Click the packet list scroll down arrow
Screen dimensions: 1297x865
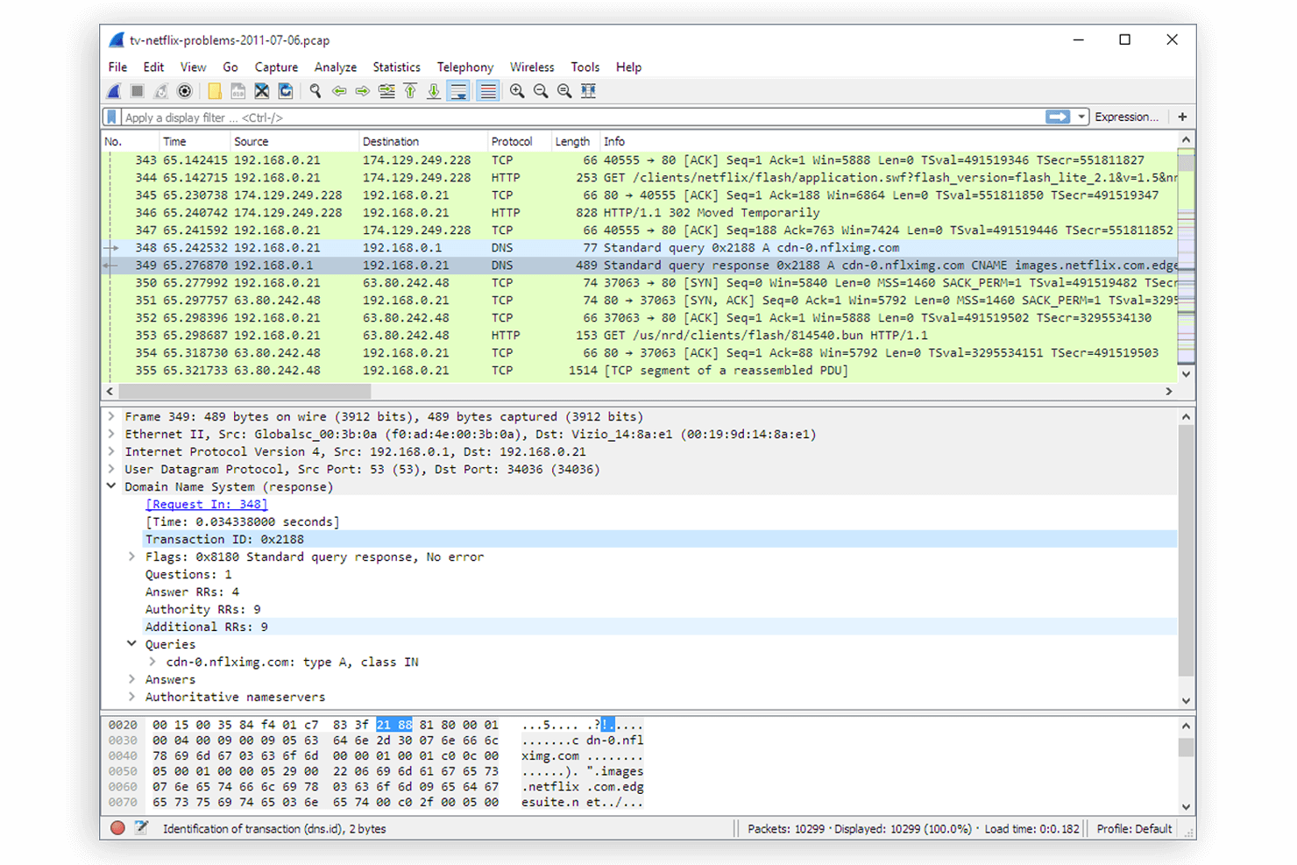point(1186,374)
